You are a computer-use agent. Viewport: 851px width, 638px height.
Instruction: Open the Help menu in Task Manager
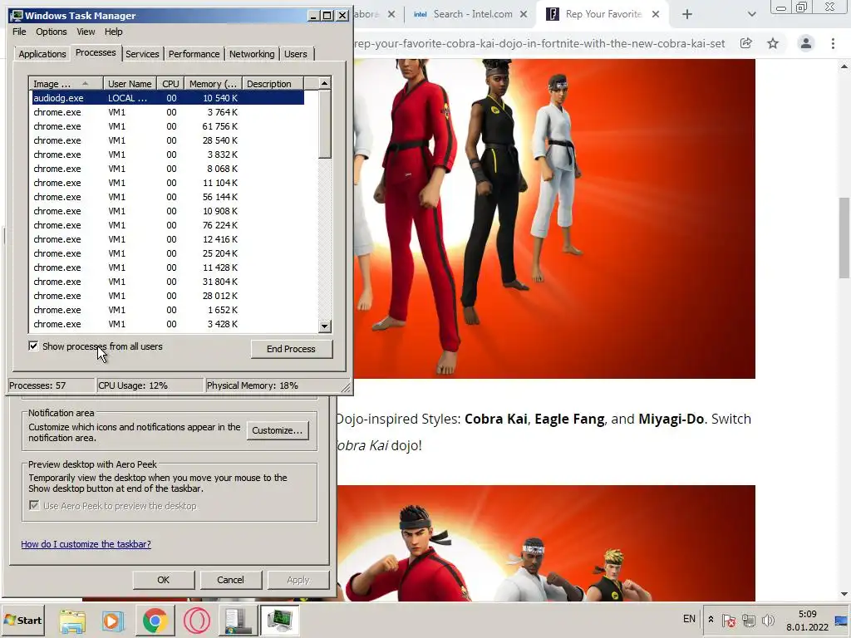click(x=113, y=32)
